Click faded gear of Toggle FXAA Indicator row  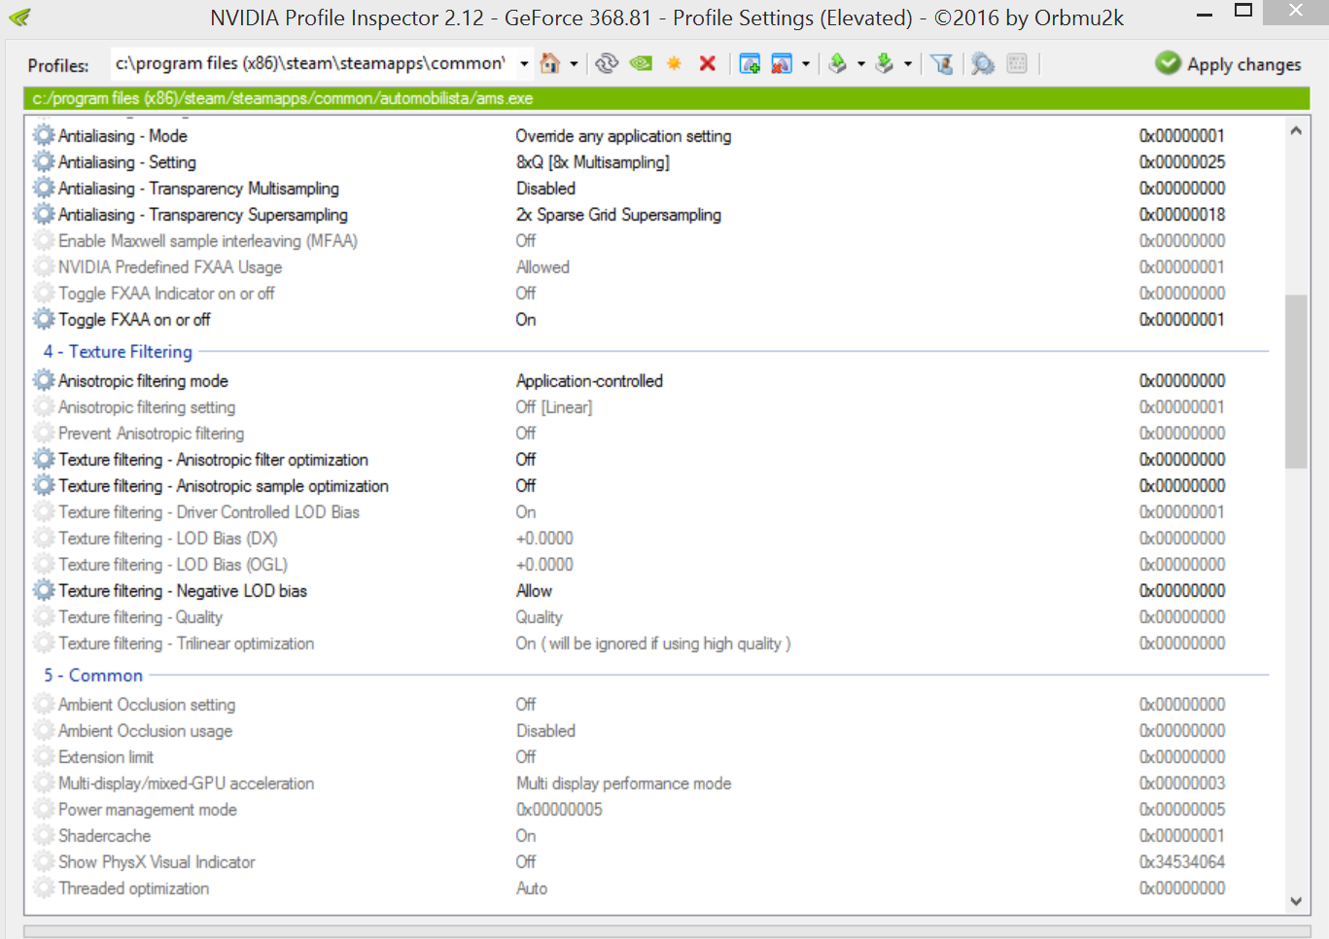point(44,293)
